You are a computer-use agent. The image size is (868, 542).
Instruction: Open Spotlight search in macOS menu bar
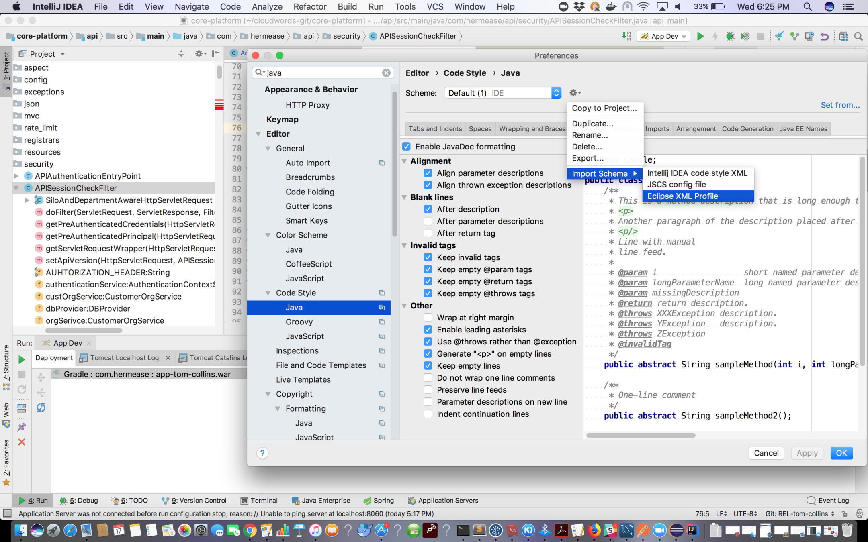[x=807, y=6]
